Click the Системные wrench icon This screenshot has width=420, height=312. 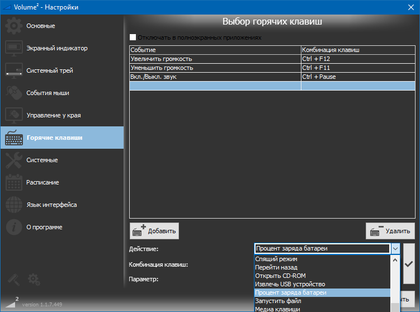[x=13, y=160]
